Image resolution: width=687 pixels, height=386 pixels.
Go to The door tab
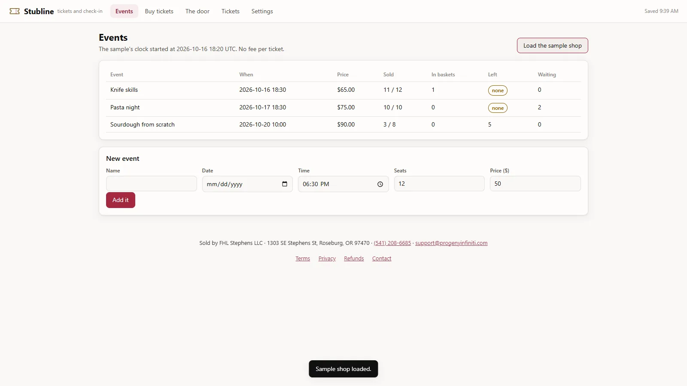(x=198, y=11)
